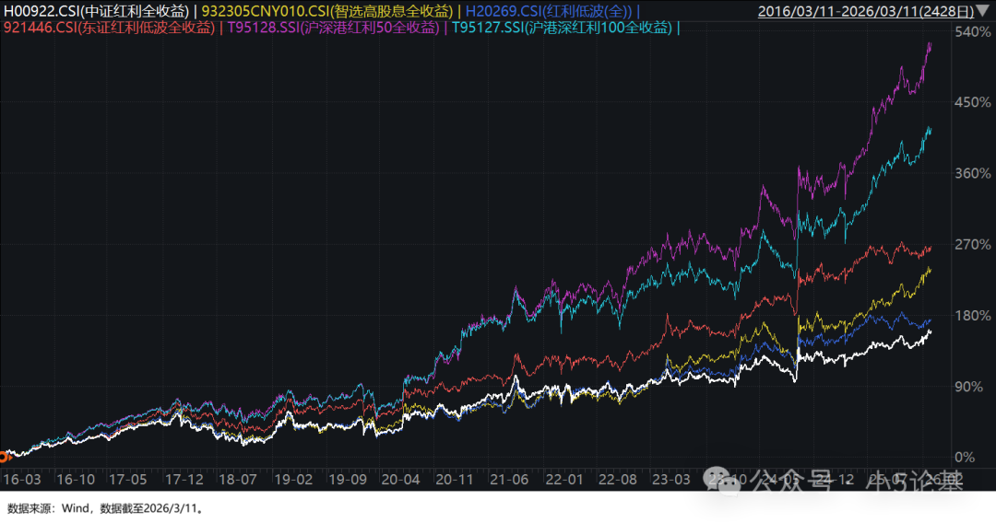Toggle the 921446.CSI 东证红利低波 legend series

(107, 28)
